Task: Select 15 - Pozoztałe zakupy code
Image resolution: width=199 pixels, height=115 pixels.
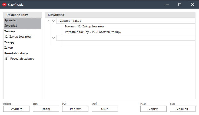Action: (x=19, y=59)
